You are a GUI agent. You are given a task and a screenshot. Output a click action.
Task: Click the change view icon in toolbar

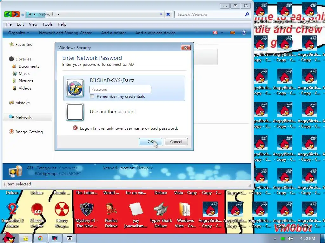pos(216,33)
